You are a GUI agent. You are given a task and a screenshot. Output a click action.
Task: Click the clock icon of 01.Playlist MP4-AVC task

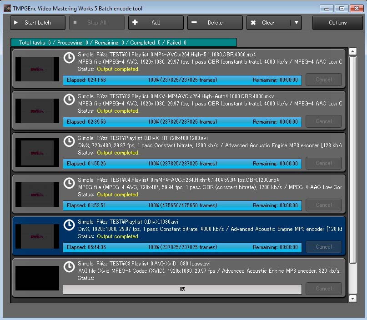coord(69,58)
